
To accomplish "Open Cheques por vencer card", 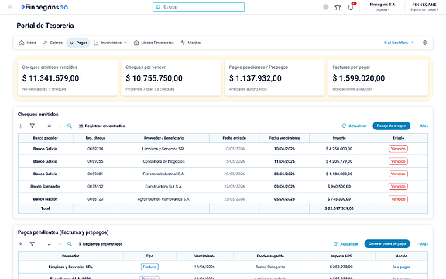I will click(x=171, y=77).
